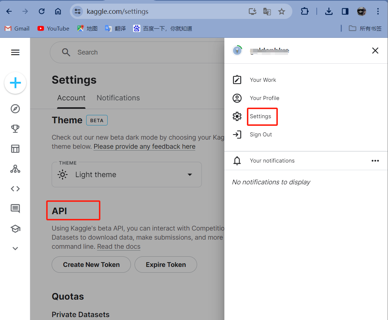The height and width of the screenshot is (320, 388).
Task: Open the Chrome profile avatar
Action: point(361,11)
